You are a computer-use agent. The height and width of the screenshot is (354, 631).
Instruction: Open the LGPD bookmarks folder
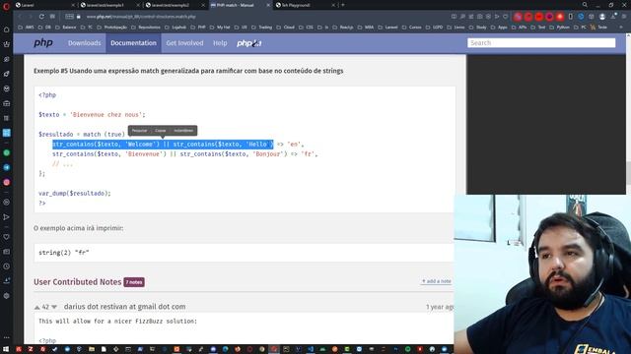click(435, 28)
